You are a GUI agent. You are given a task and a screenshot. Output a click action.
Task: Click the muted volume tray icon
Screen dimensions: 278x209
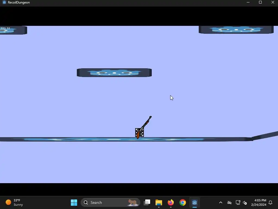(x=245, y=202)
